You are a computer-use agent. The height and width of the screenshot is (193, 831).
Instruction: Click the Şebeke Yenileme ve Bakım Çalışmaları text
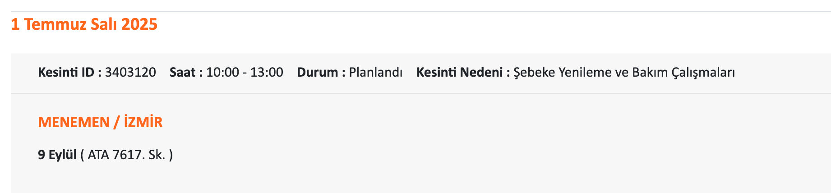[x=624, y=72]
